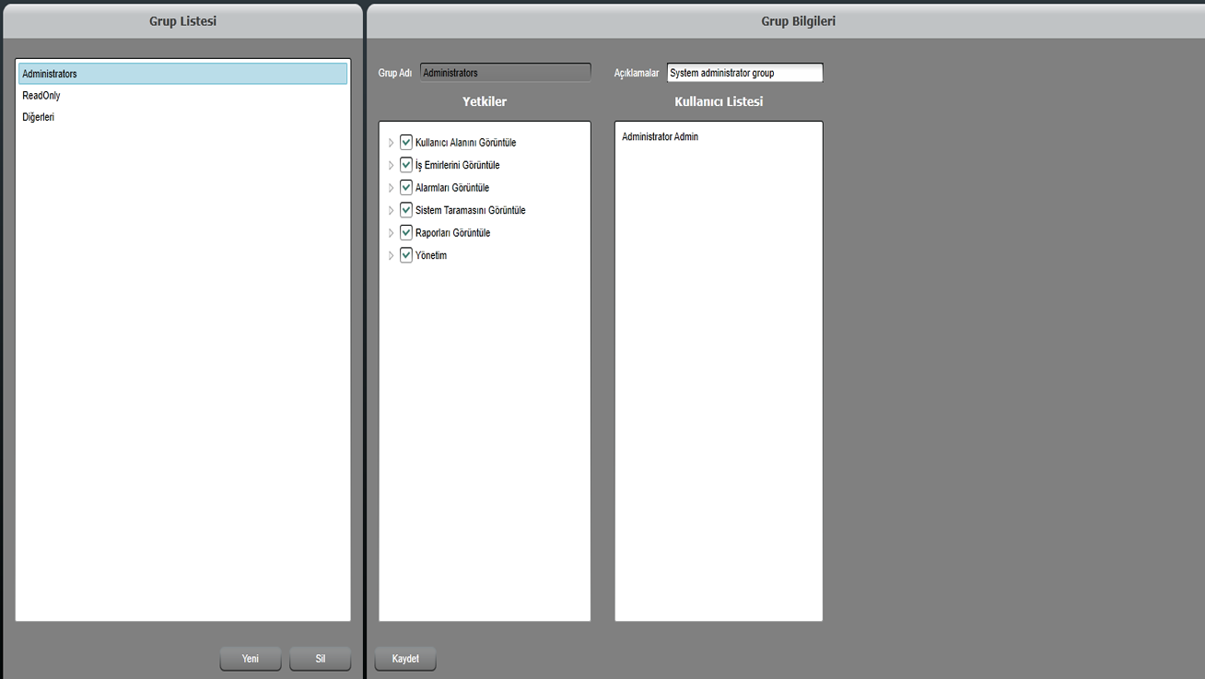Select the Administrators group in list
Image resolution: width=1205 pixels, height=679 pixels.
[x=182, y=74]
